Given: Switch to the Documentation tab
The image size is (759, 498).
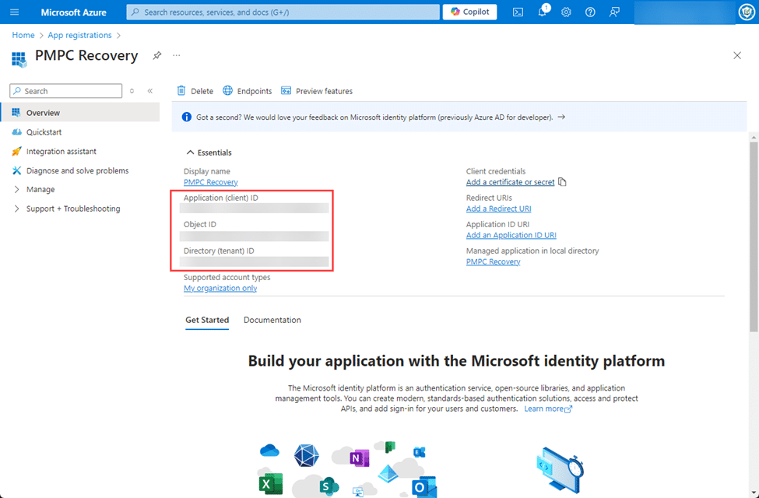Looking at the screenshot, I should click(272, 320).
